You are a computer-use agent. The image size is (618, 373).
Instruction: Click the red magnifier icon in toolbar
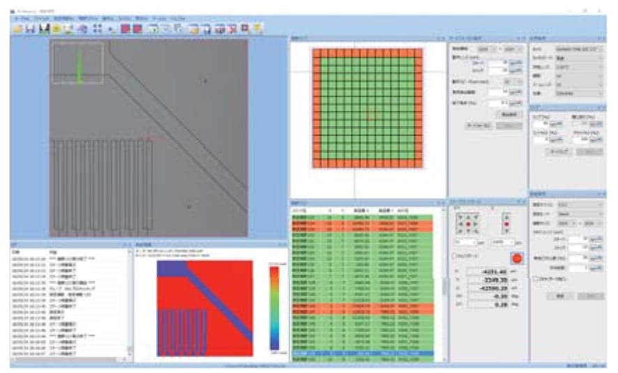[245, 29]
